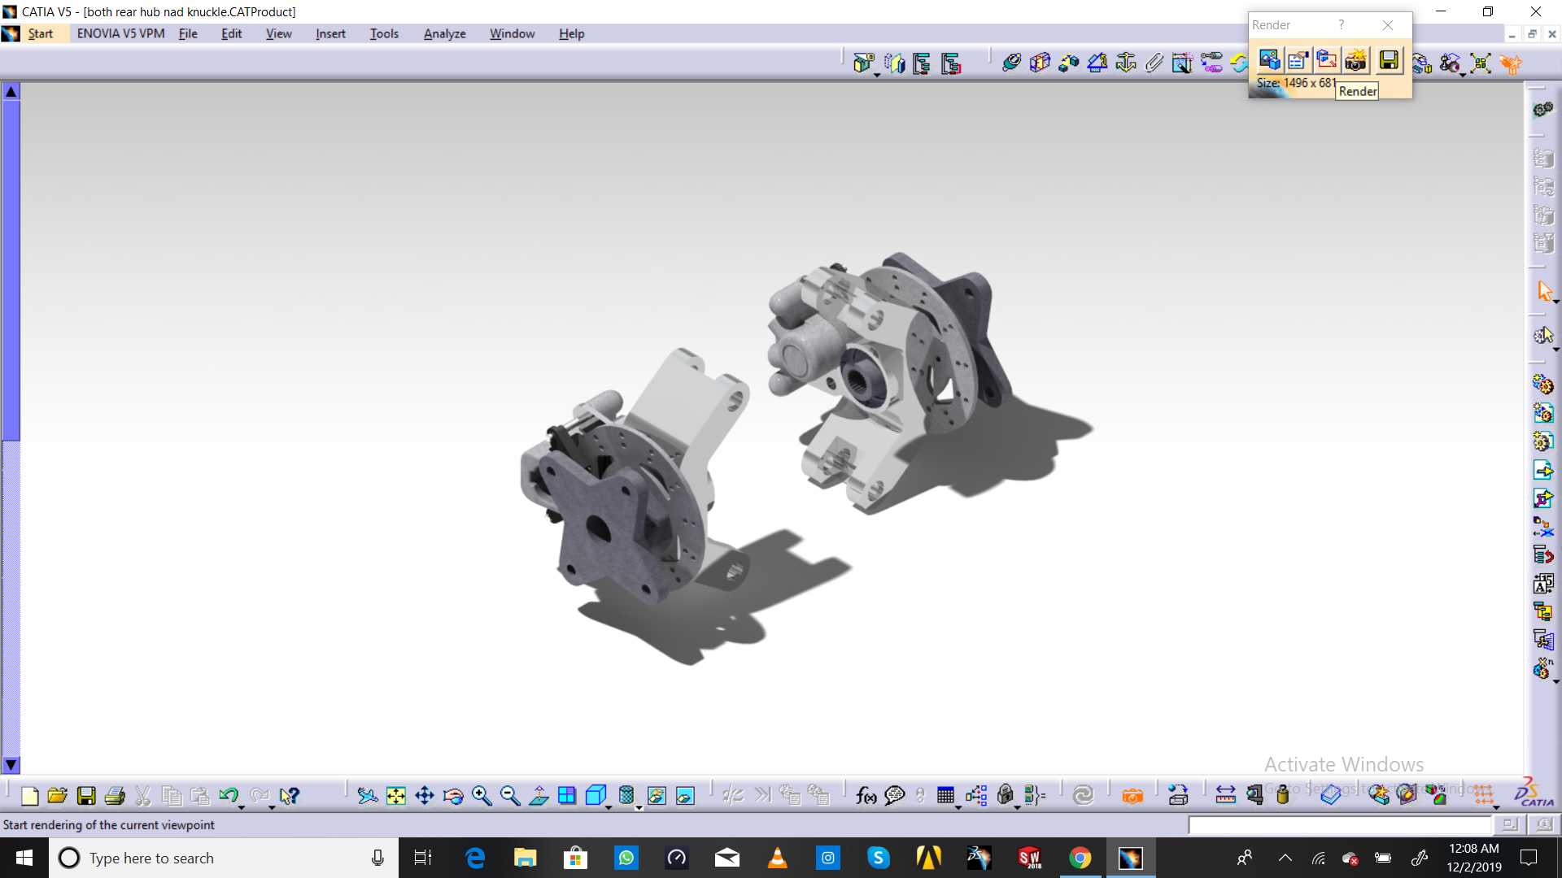1562x878 pixels.
Task: Click the Apply Material icon
Action: point(1330,795)
